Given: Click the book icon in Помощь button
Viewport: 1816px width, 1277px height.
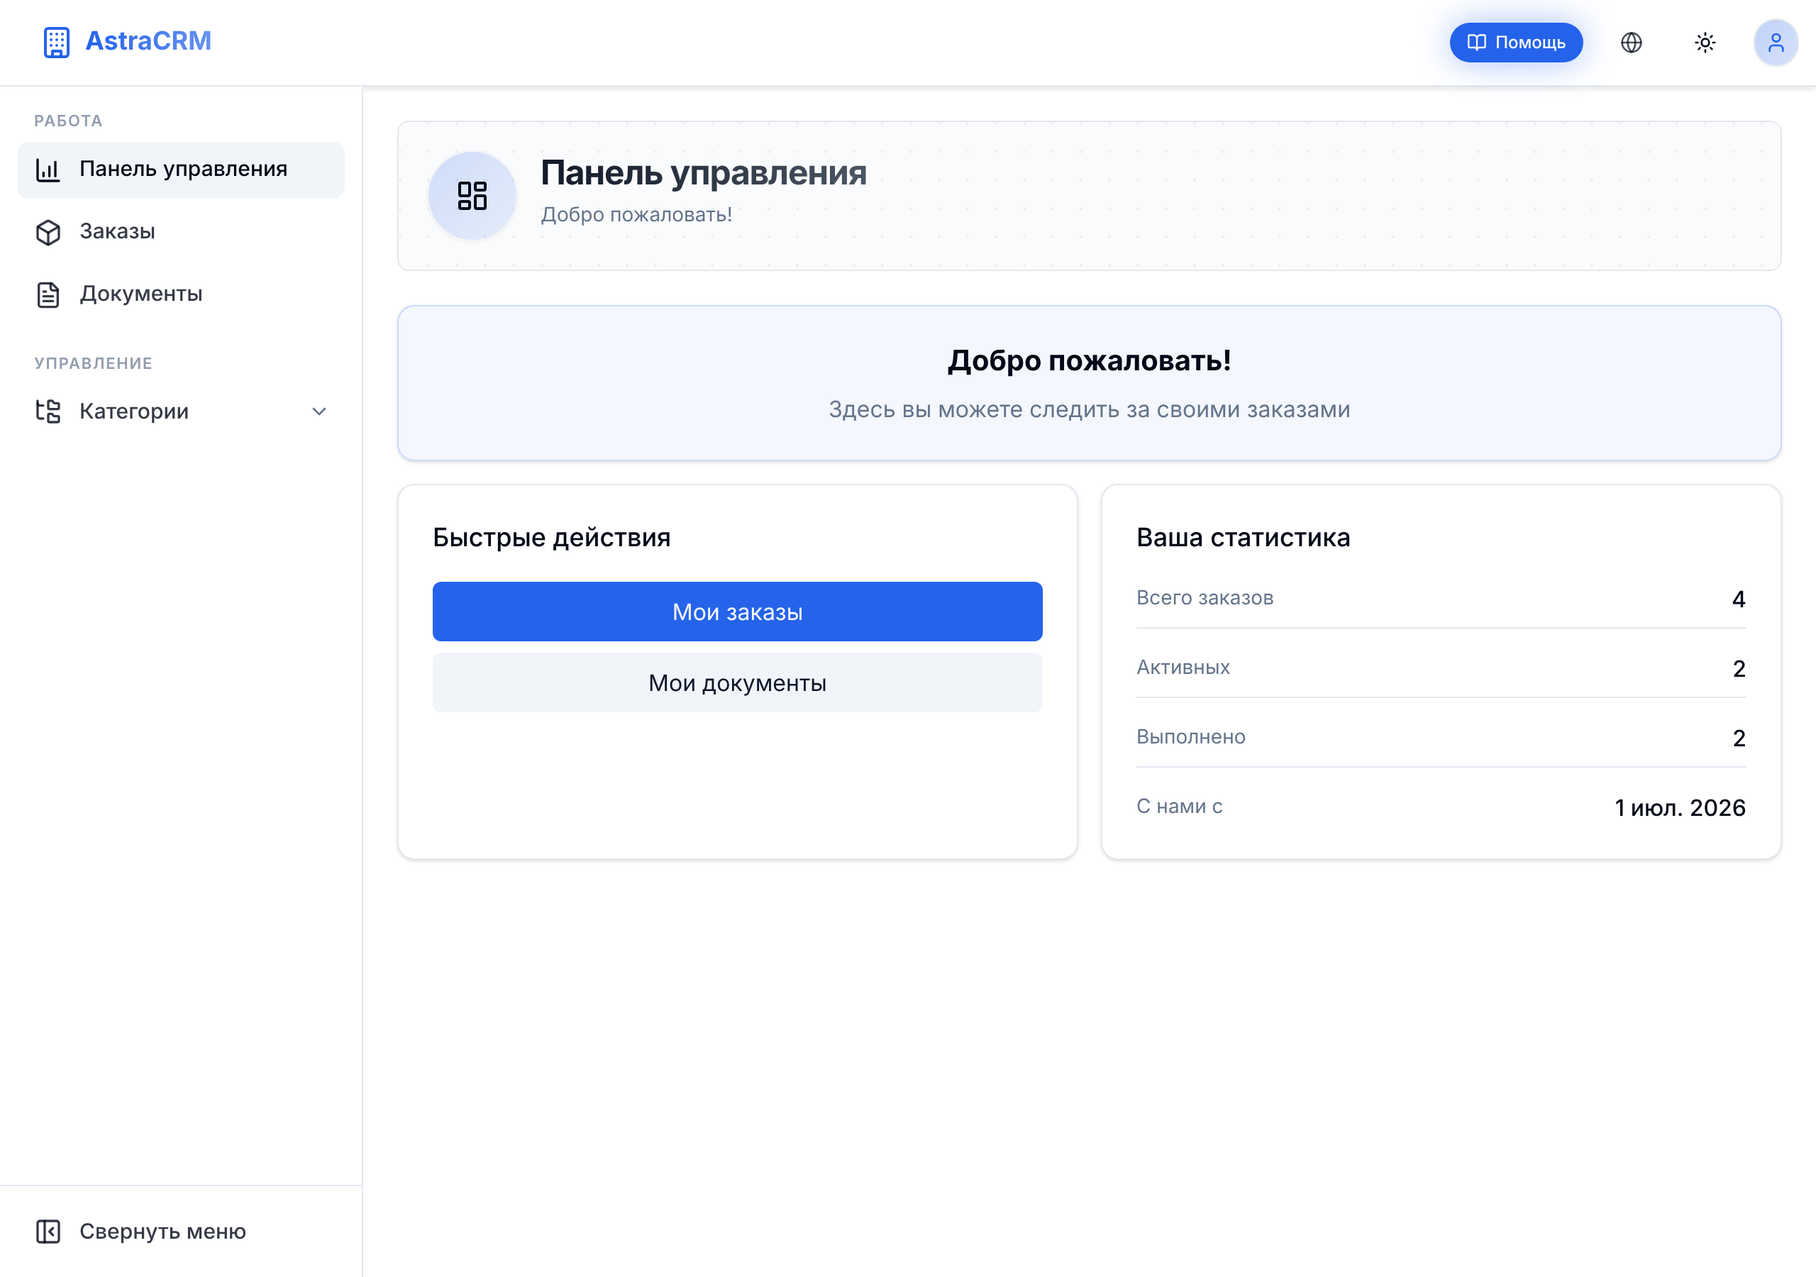Looking at the screenshot, I should (x=1476, y=42).
